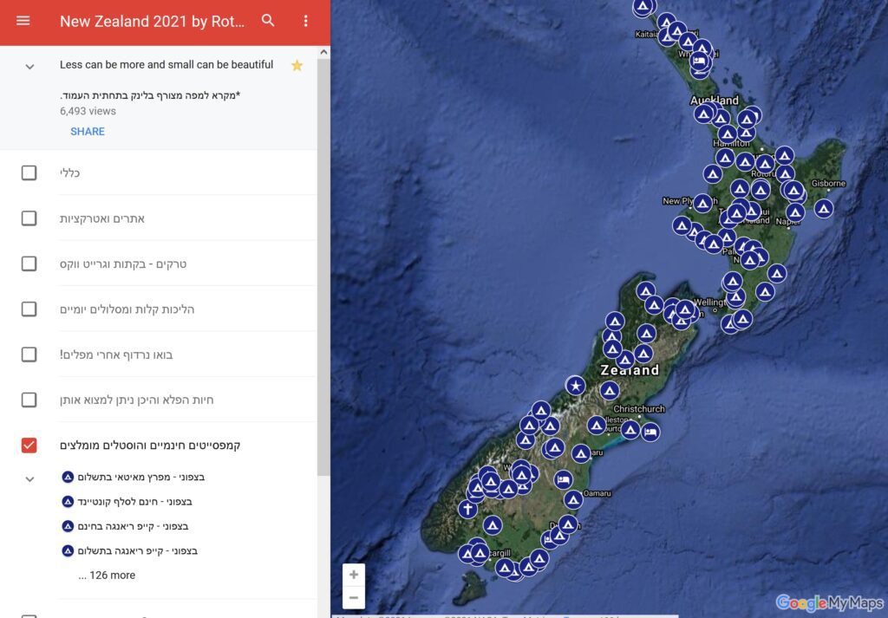Screen dimensions: 888x618
Task: Click zoom in plus button
Action: click(353, 575)
